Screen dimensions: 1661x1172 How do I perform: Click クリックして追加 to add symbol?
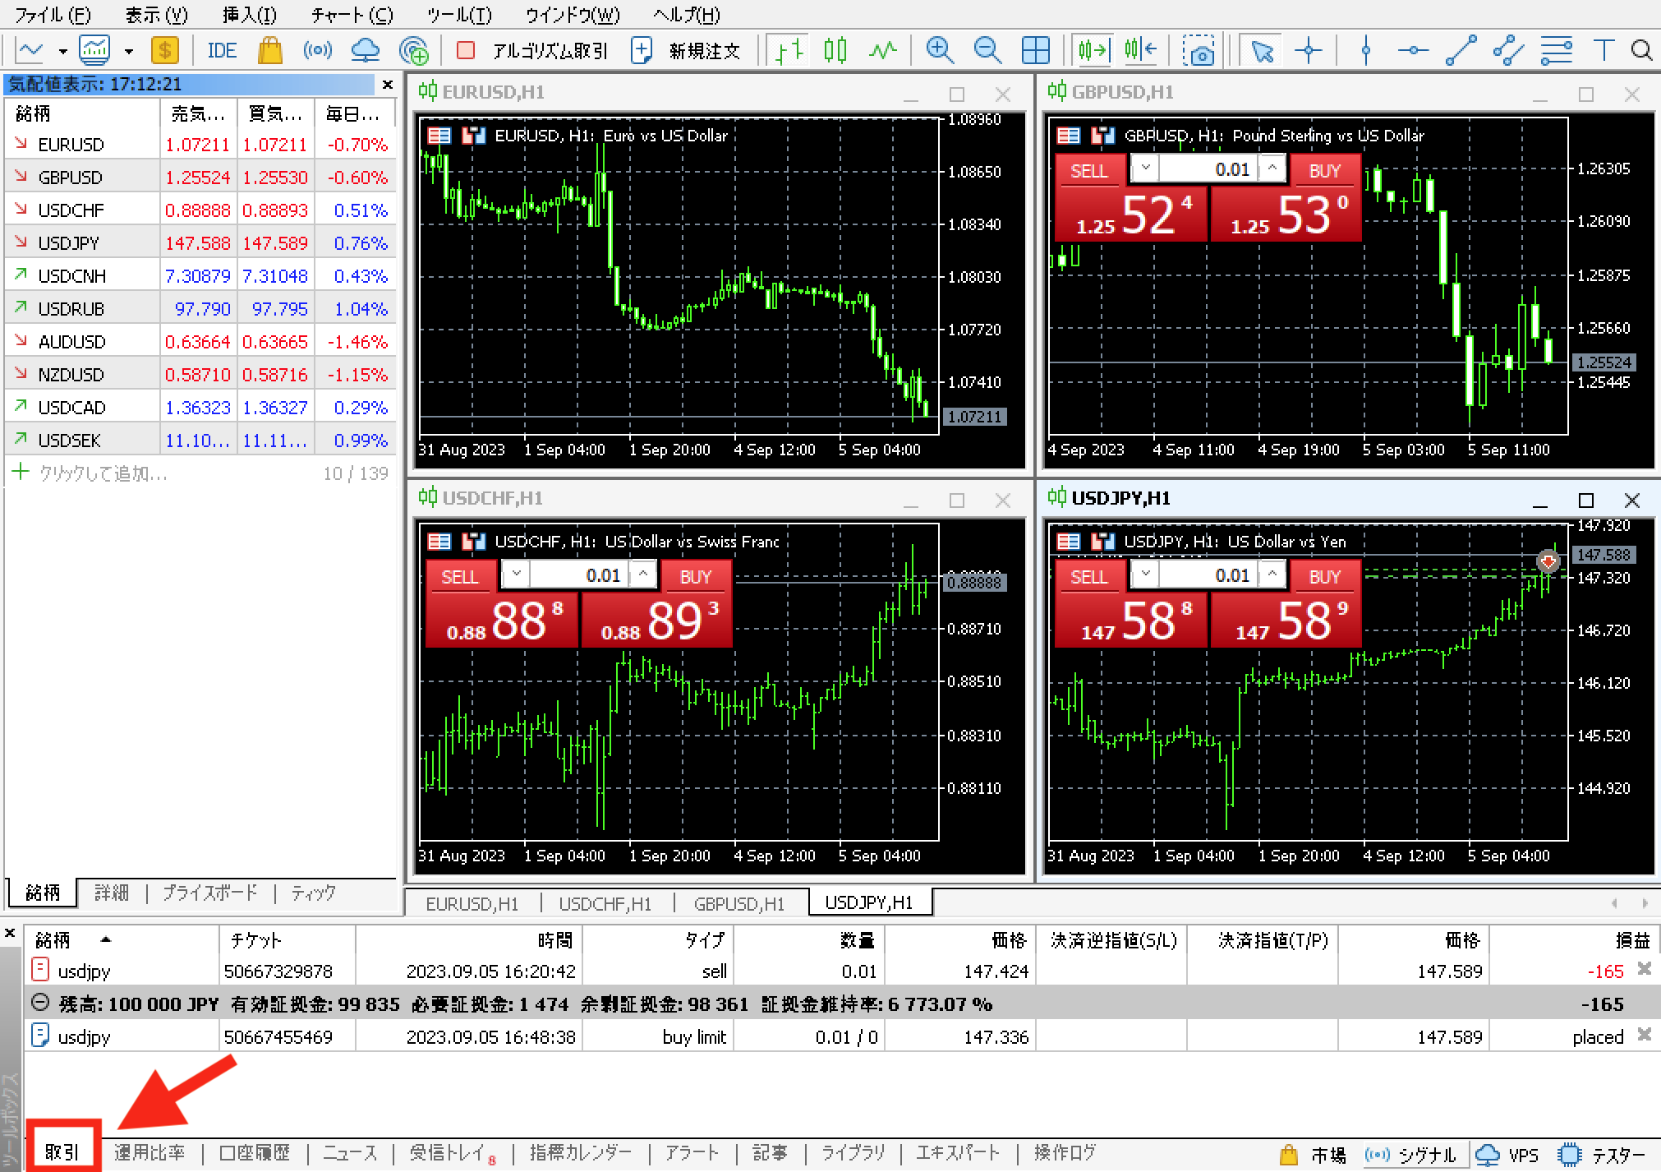104,473
